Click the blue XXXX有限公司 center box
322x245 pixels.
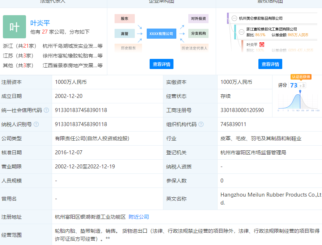click(162, 34)
